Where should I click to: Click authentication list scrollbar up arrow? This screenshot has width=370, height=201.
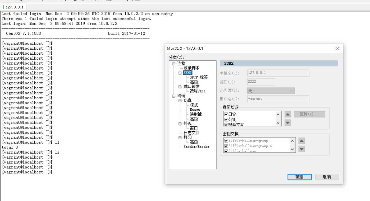(278, 114)
